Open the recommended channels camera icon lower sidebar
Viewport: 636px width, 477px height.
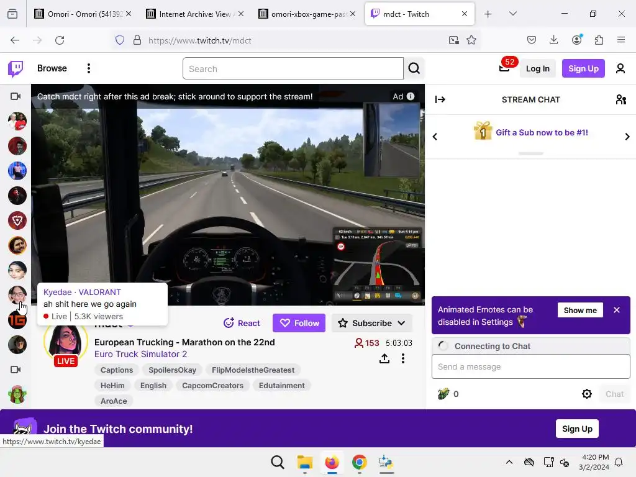16,370
